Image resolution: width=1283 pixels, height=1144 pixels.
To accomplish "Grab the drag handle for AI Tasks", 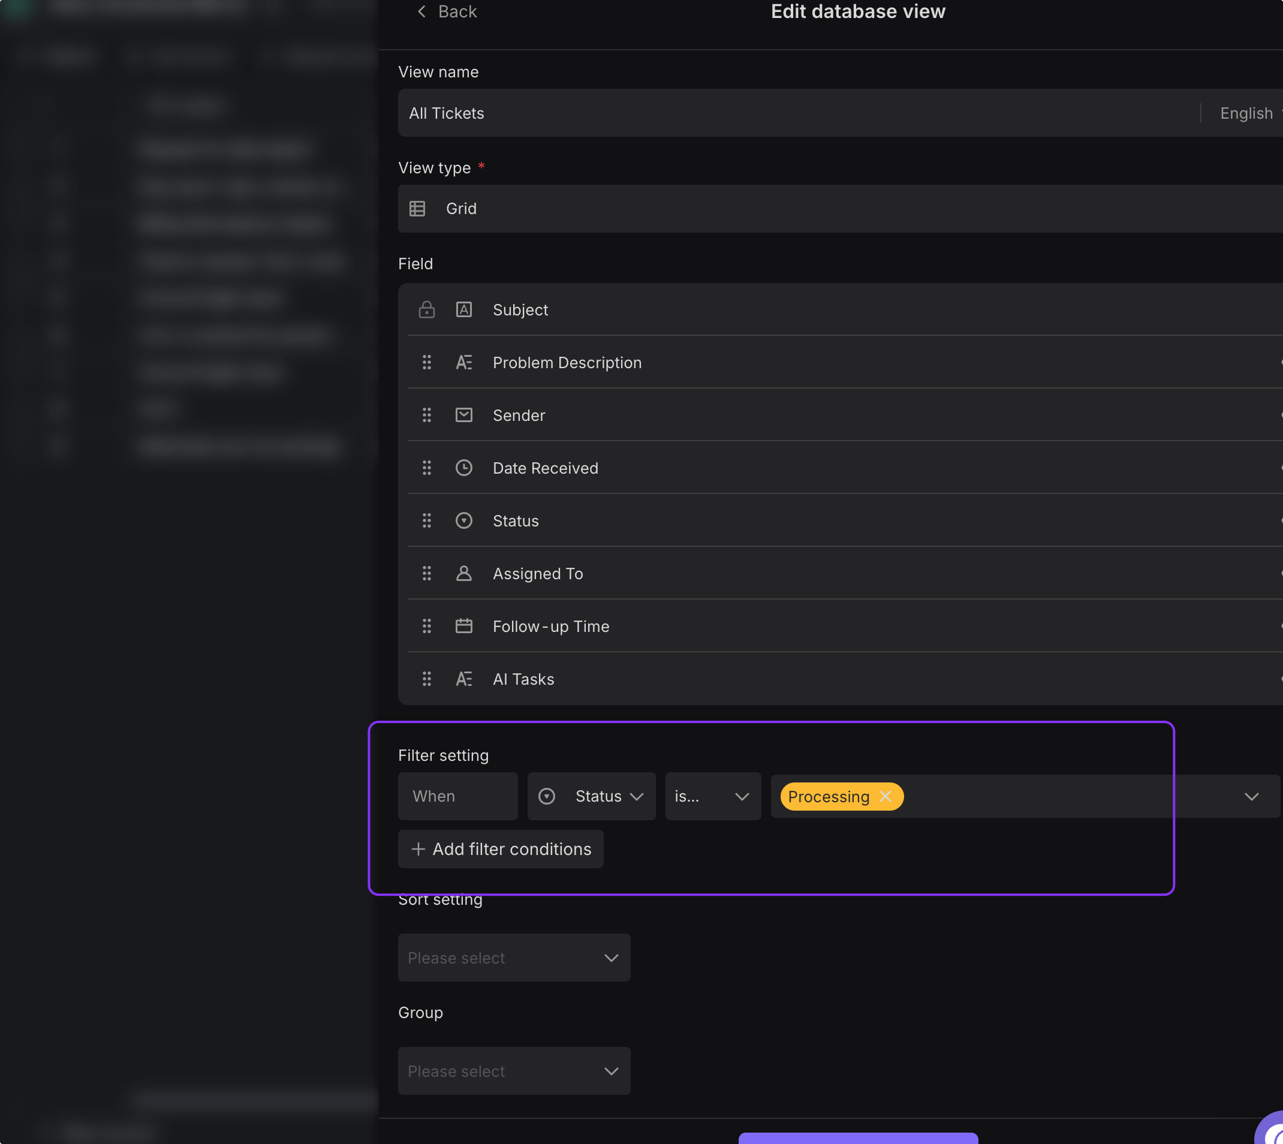I will (427, 679).
